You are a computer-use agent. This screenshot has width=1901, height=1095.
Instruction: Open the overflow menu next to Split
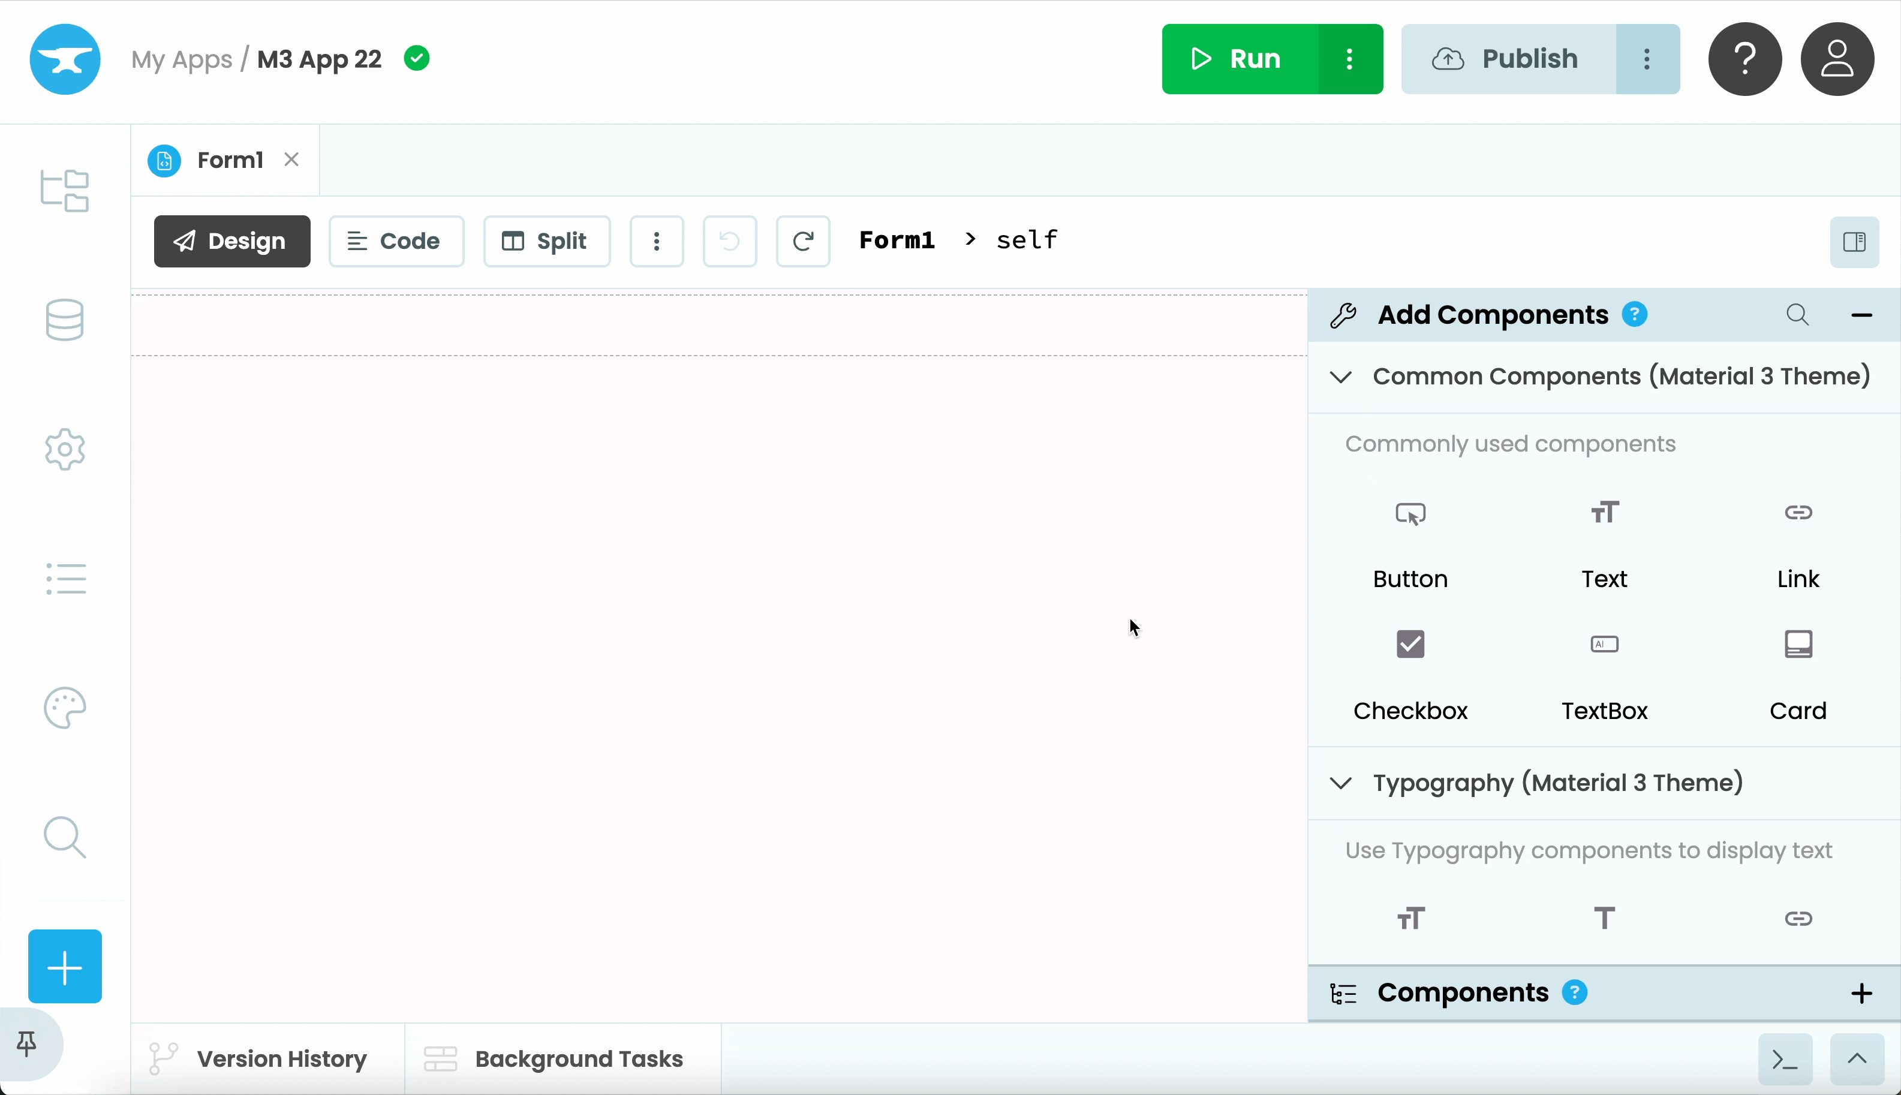click(x=655, y=240)
